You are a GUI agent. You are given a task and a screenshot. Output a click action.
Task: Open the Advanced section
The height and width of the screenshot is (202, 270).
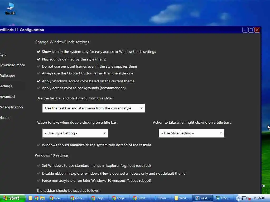click(7, 97)
